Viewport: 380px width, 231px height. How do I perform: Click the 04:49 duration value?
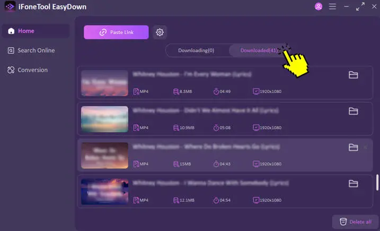(225, 91)
